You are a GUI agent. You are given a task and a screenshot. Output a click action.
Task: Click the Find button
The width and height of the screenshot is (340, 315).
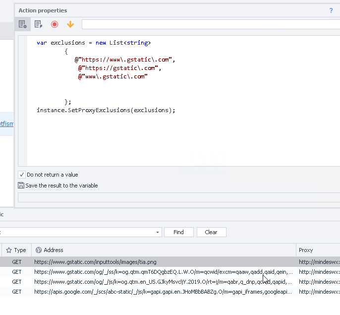(x=178, y=232)
